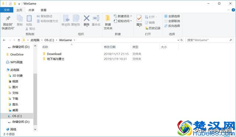
Task: Click History (历史记录) in the ribbon
Action: coord(153,28)
